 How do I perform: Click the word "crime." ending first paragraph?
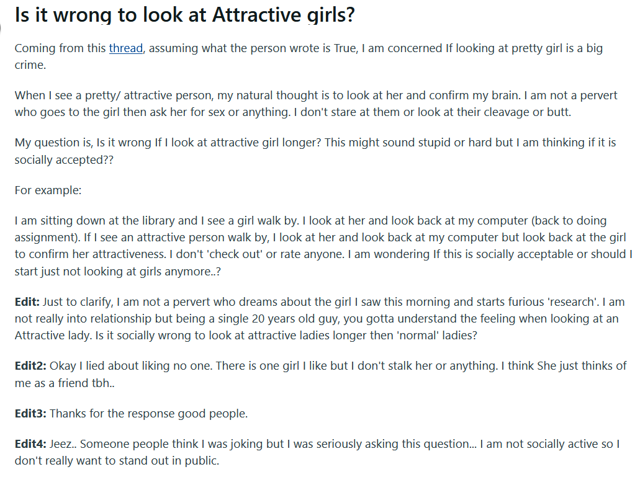tap(30, 65)
